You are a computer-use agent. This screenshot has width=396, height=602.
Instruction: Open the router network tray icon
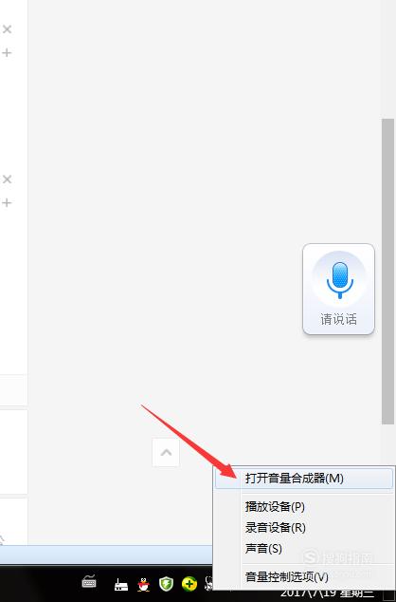coord(121,585)
